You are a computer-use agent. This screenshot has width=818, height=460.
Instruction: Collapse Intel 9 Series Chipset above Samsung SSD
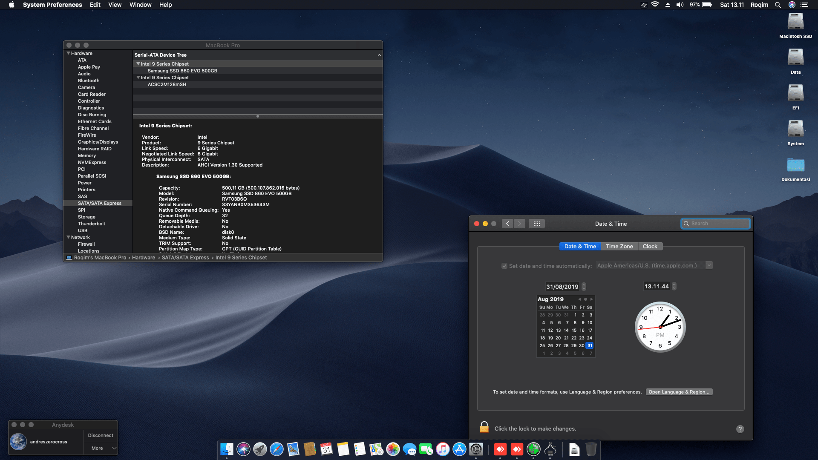tap(138, 64)
